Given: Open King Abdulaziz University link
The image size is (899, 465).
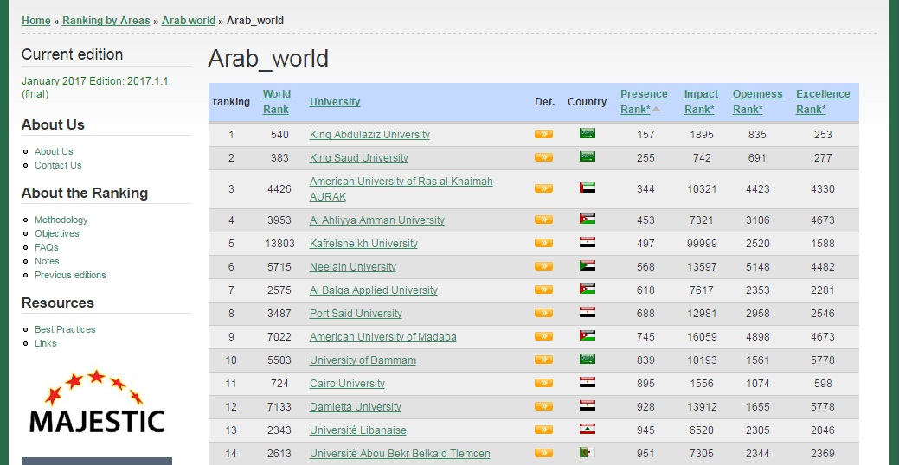Looking at the screenshot, I should tap(369, 135).
